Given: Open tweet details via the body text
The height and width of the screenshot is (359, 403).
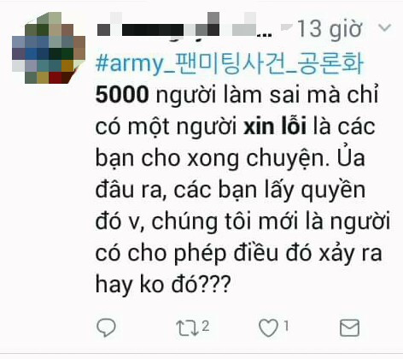Looking at the screenshot, I should (242, 189).
